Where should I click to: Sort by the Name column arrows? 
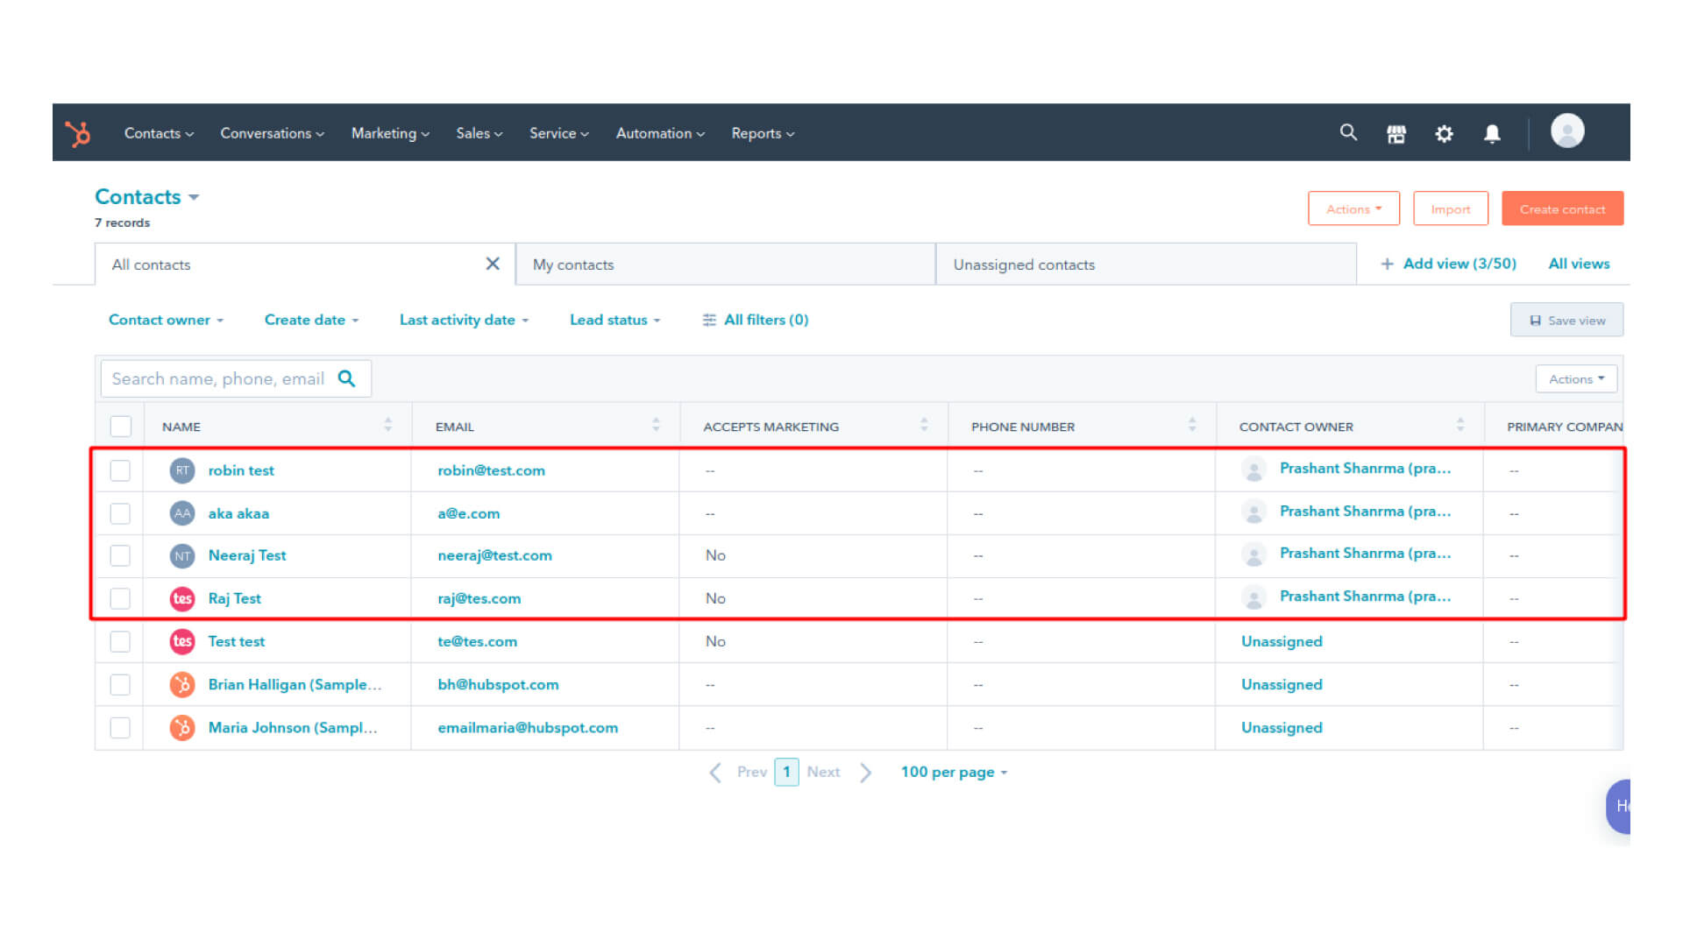point(387,426)
